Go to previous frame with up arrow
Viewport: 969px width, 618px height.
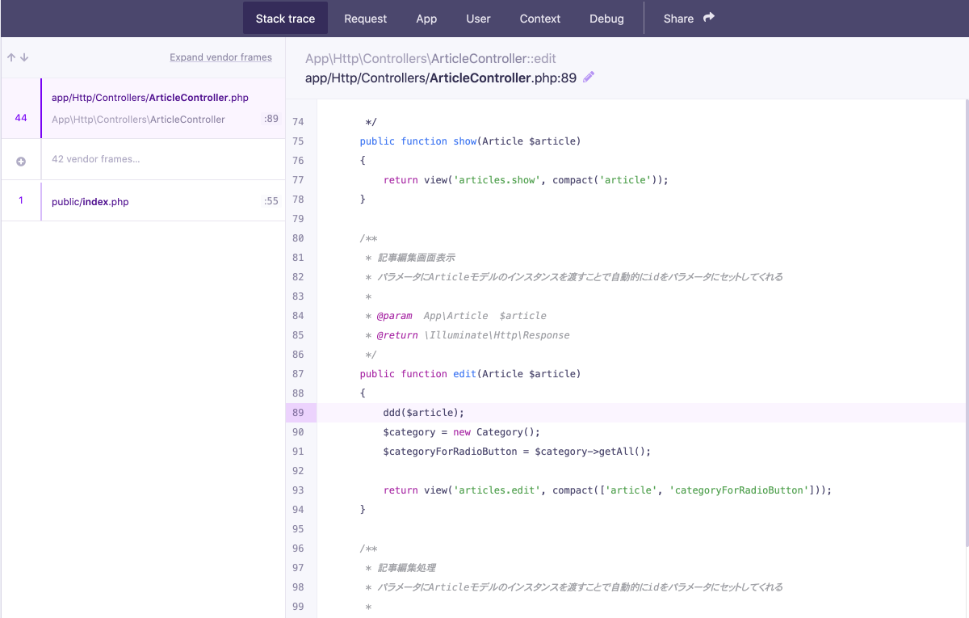11,57
